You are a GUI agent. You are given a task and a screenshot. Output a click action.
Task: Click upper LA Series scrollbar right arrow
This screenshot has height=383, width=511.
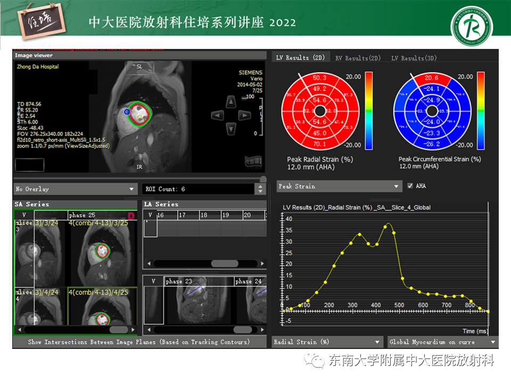(x=262, y=263)
